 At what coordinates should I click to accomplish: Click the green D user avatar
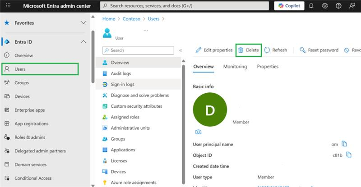click(210, 109)
